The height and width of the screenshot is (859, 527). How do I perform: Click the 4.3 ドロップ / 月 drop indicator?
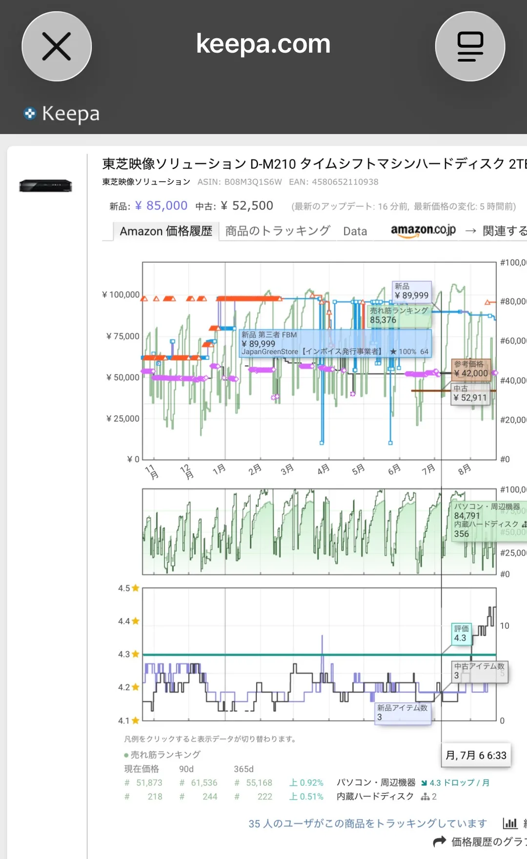[x=455, y=782]
